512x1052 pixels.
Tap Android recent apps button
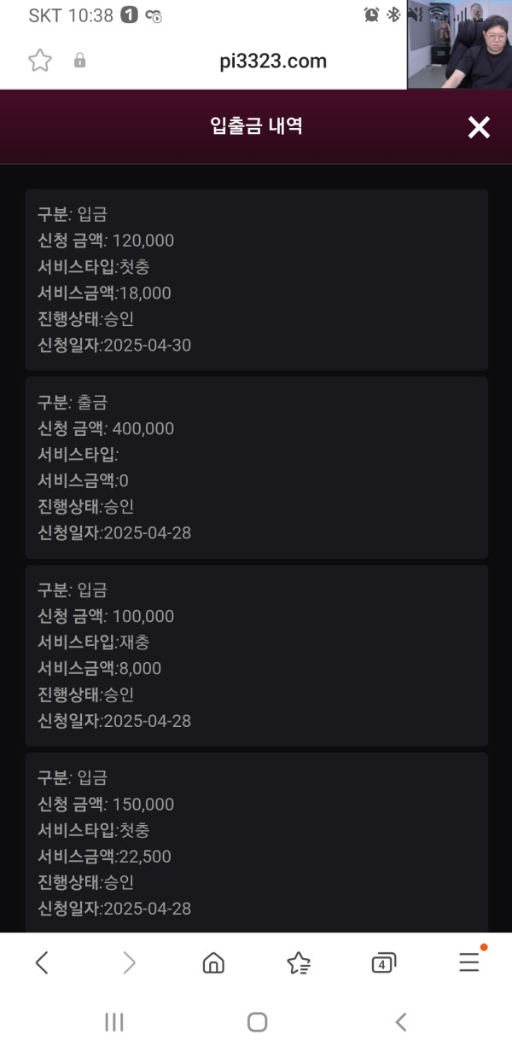(x=114, y=1022)
